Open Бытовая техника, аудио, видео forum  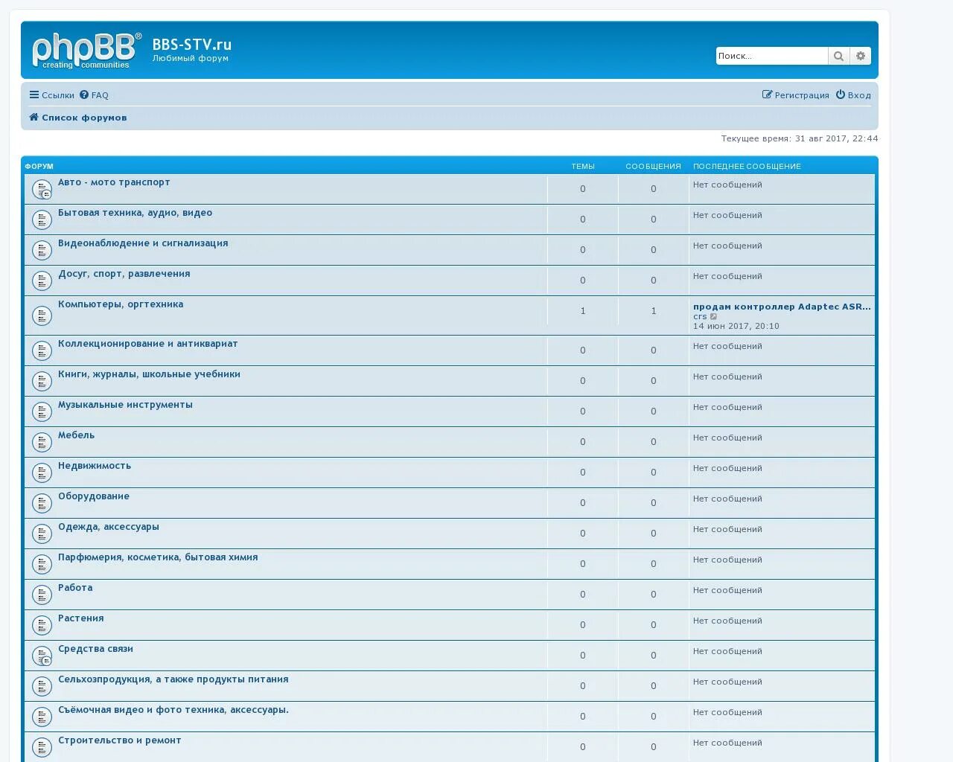point(136,213)
